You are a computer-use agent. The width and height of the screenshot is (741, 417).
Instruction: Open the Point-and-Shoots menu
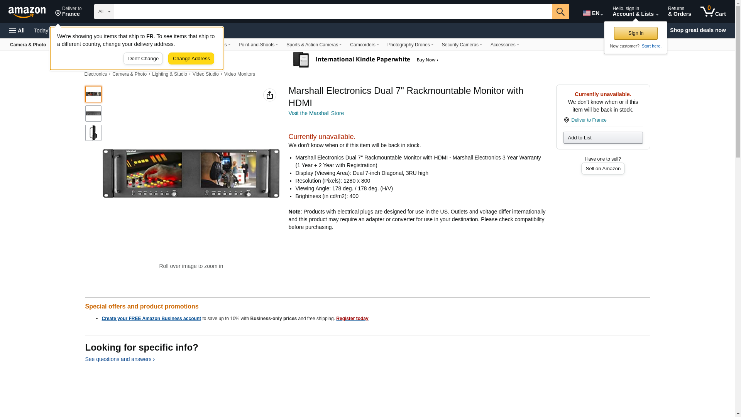point(258,45)
